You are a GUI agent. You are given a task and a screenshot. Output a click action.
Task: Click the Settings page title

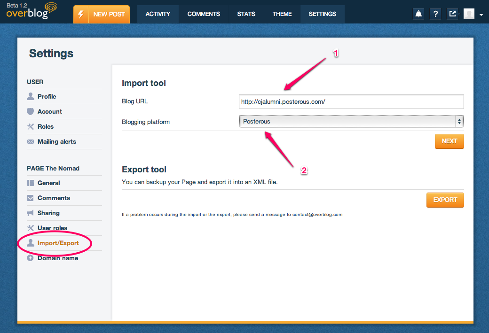coord(51,53)
